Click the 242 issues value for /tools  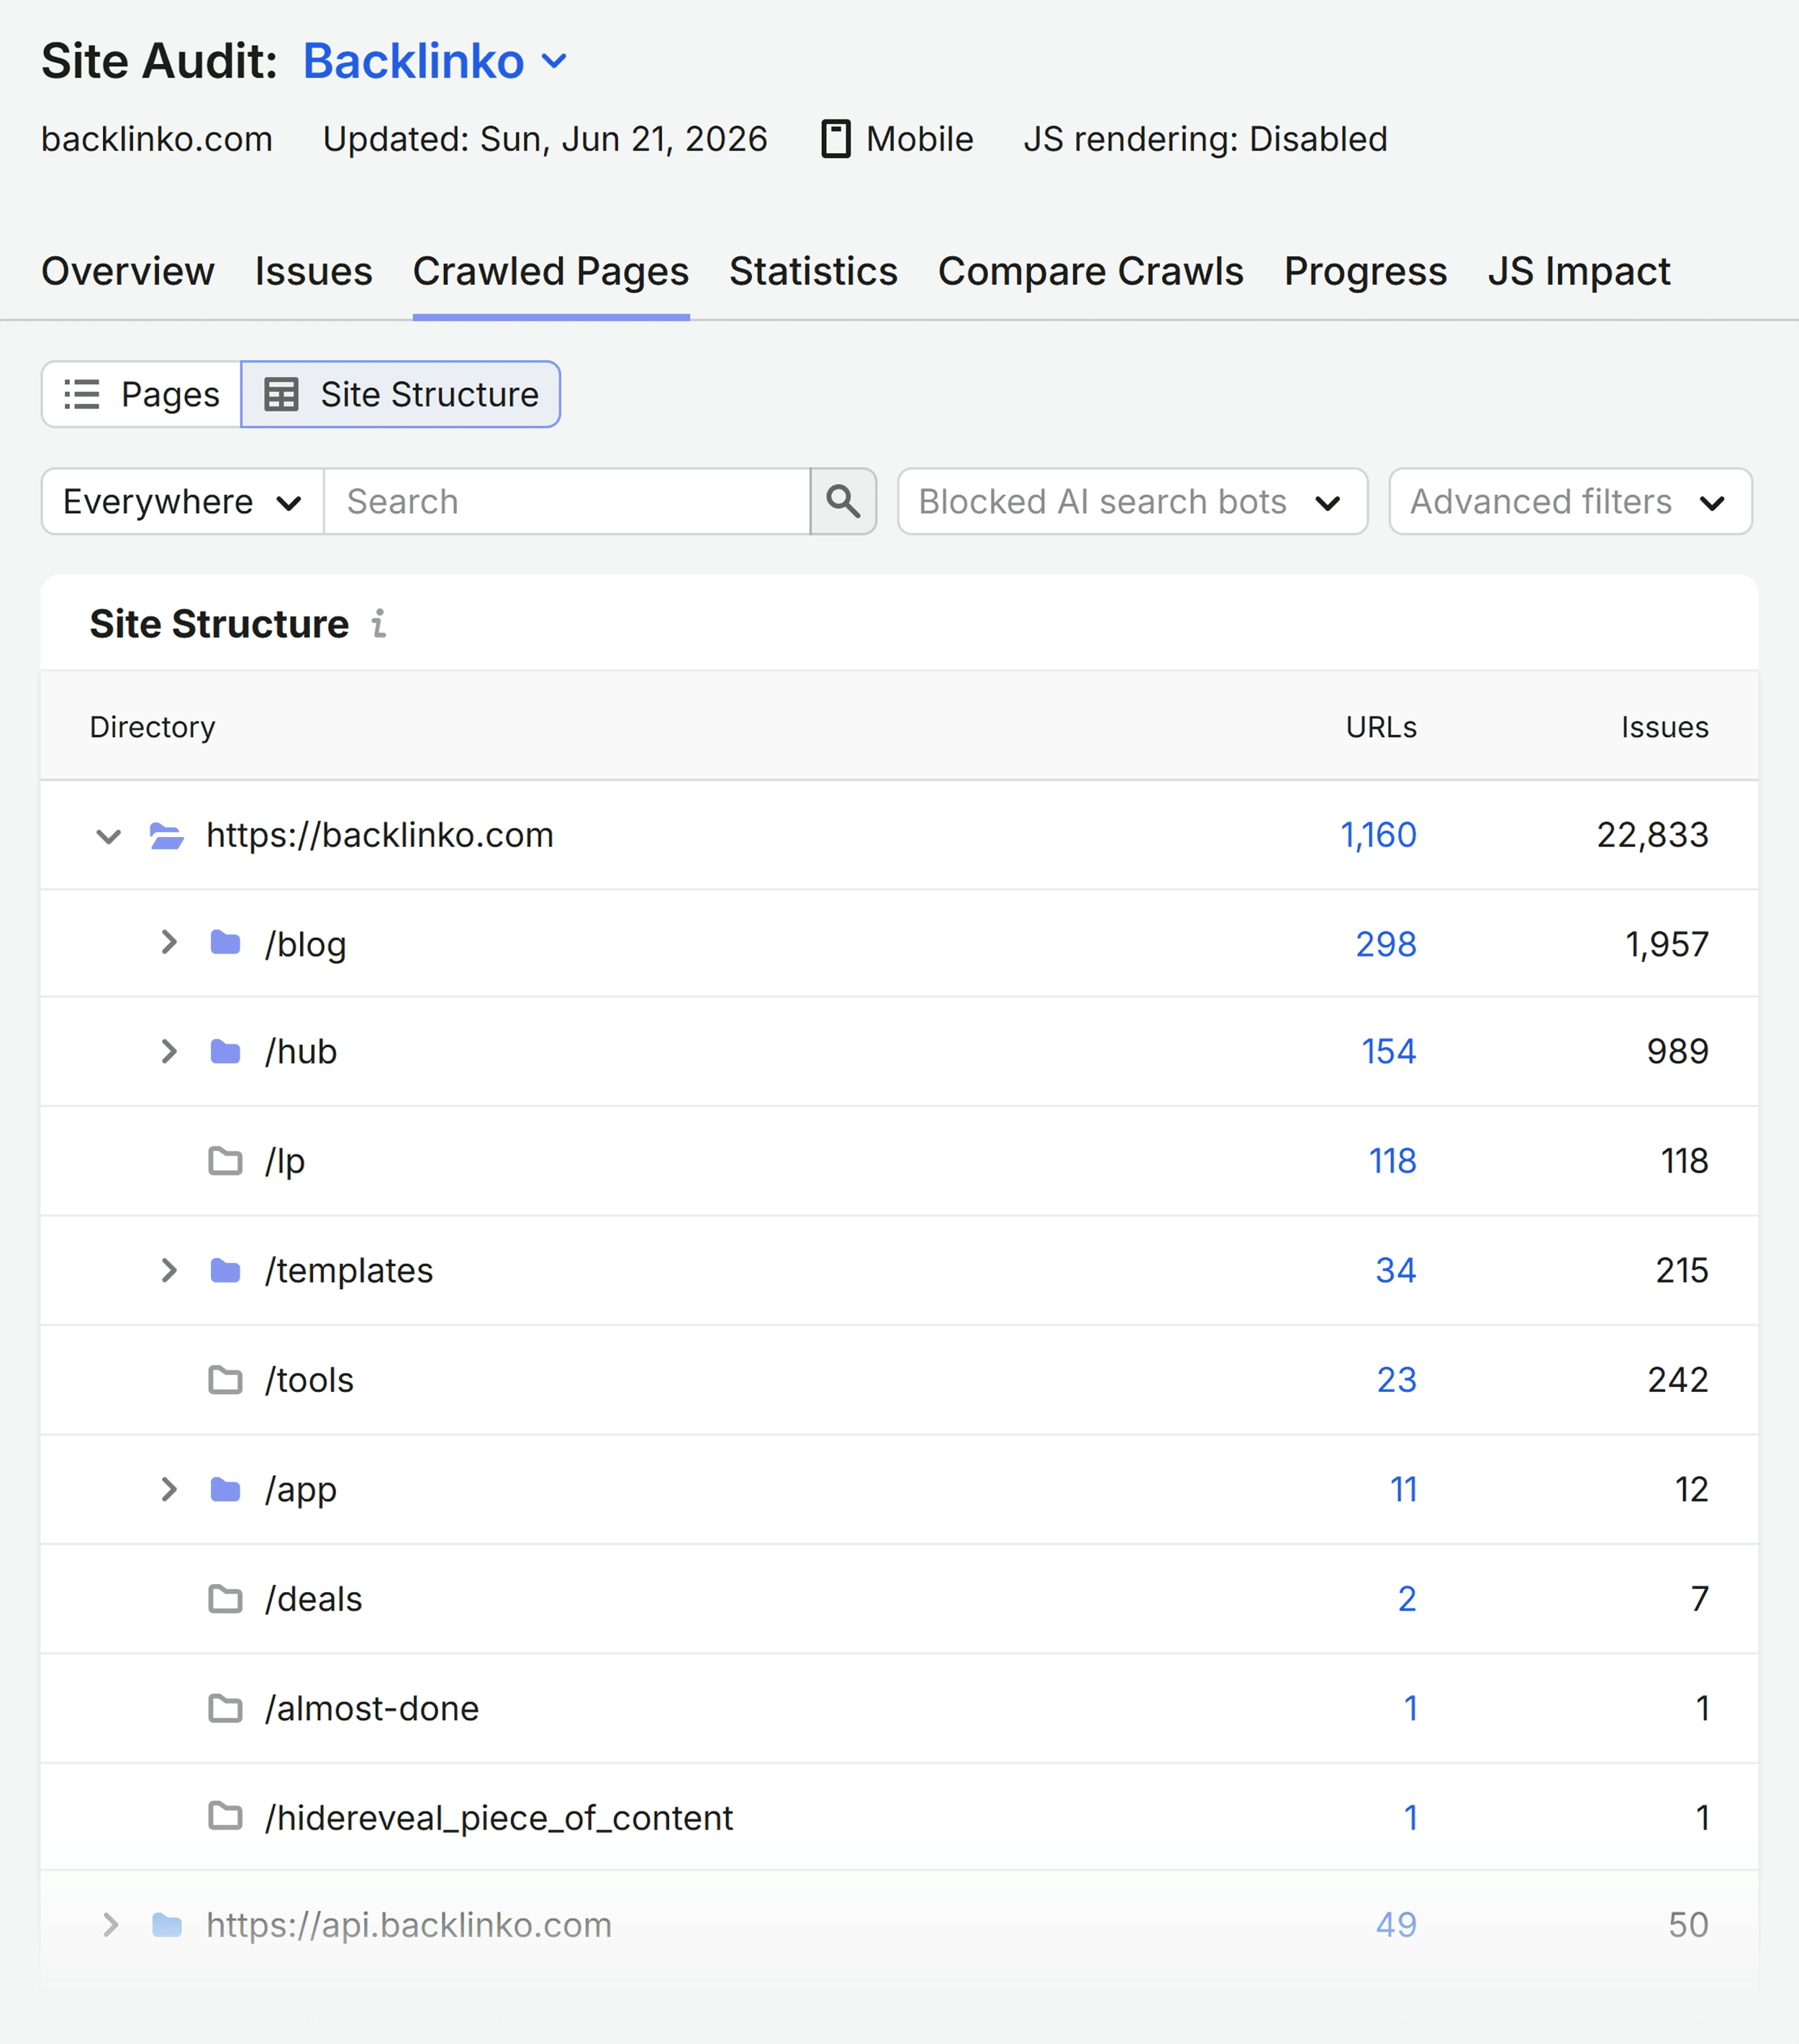[x=1678, y=1380]
